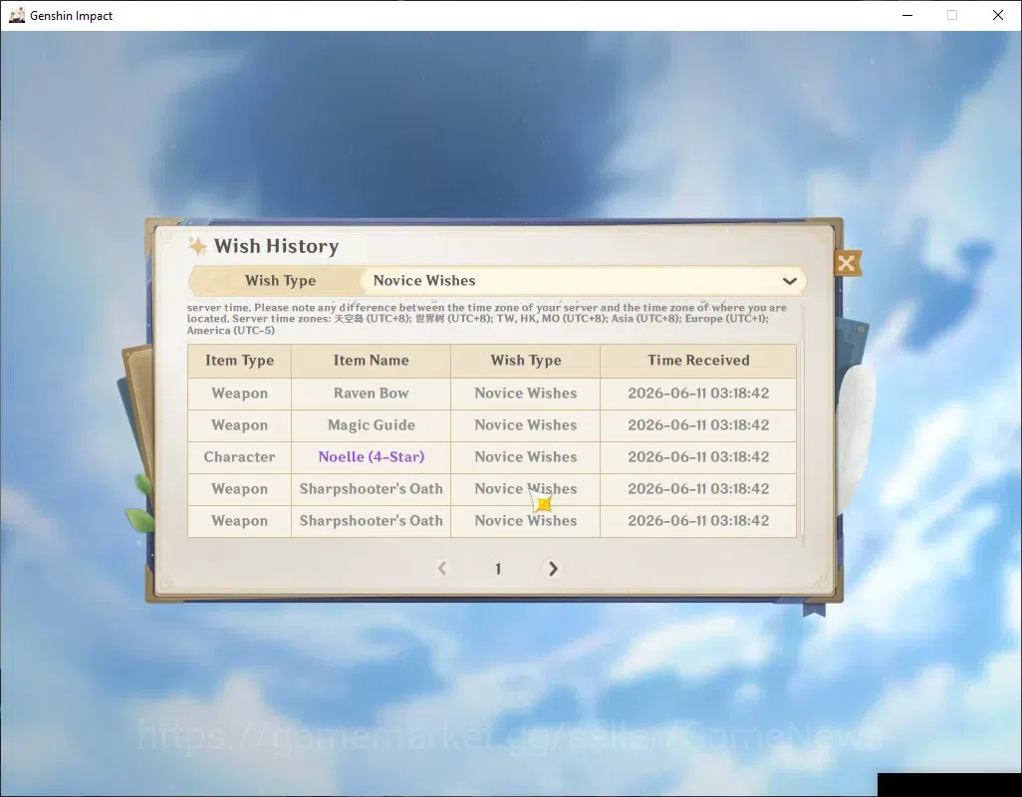Select the Novice Wishes dropdown field
This screenshot has height=797, width=1022.
pos(583,281)
